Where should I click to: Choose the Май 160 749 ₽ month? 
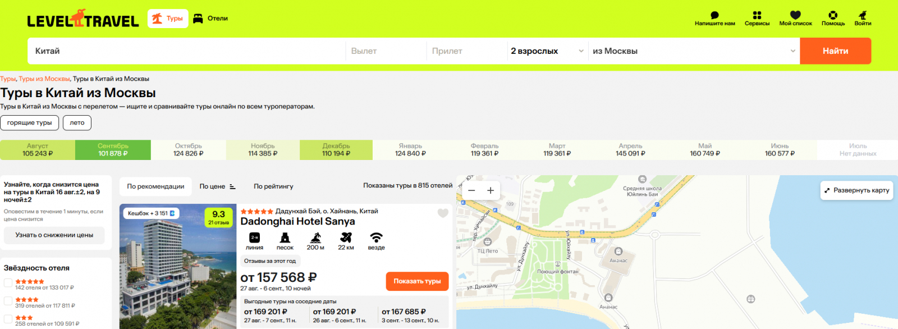coord(705,150)
